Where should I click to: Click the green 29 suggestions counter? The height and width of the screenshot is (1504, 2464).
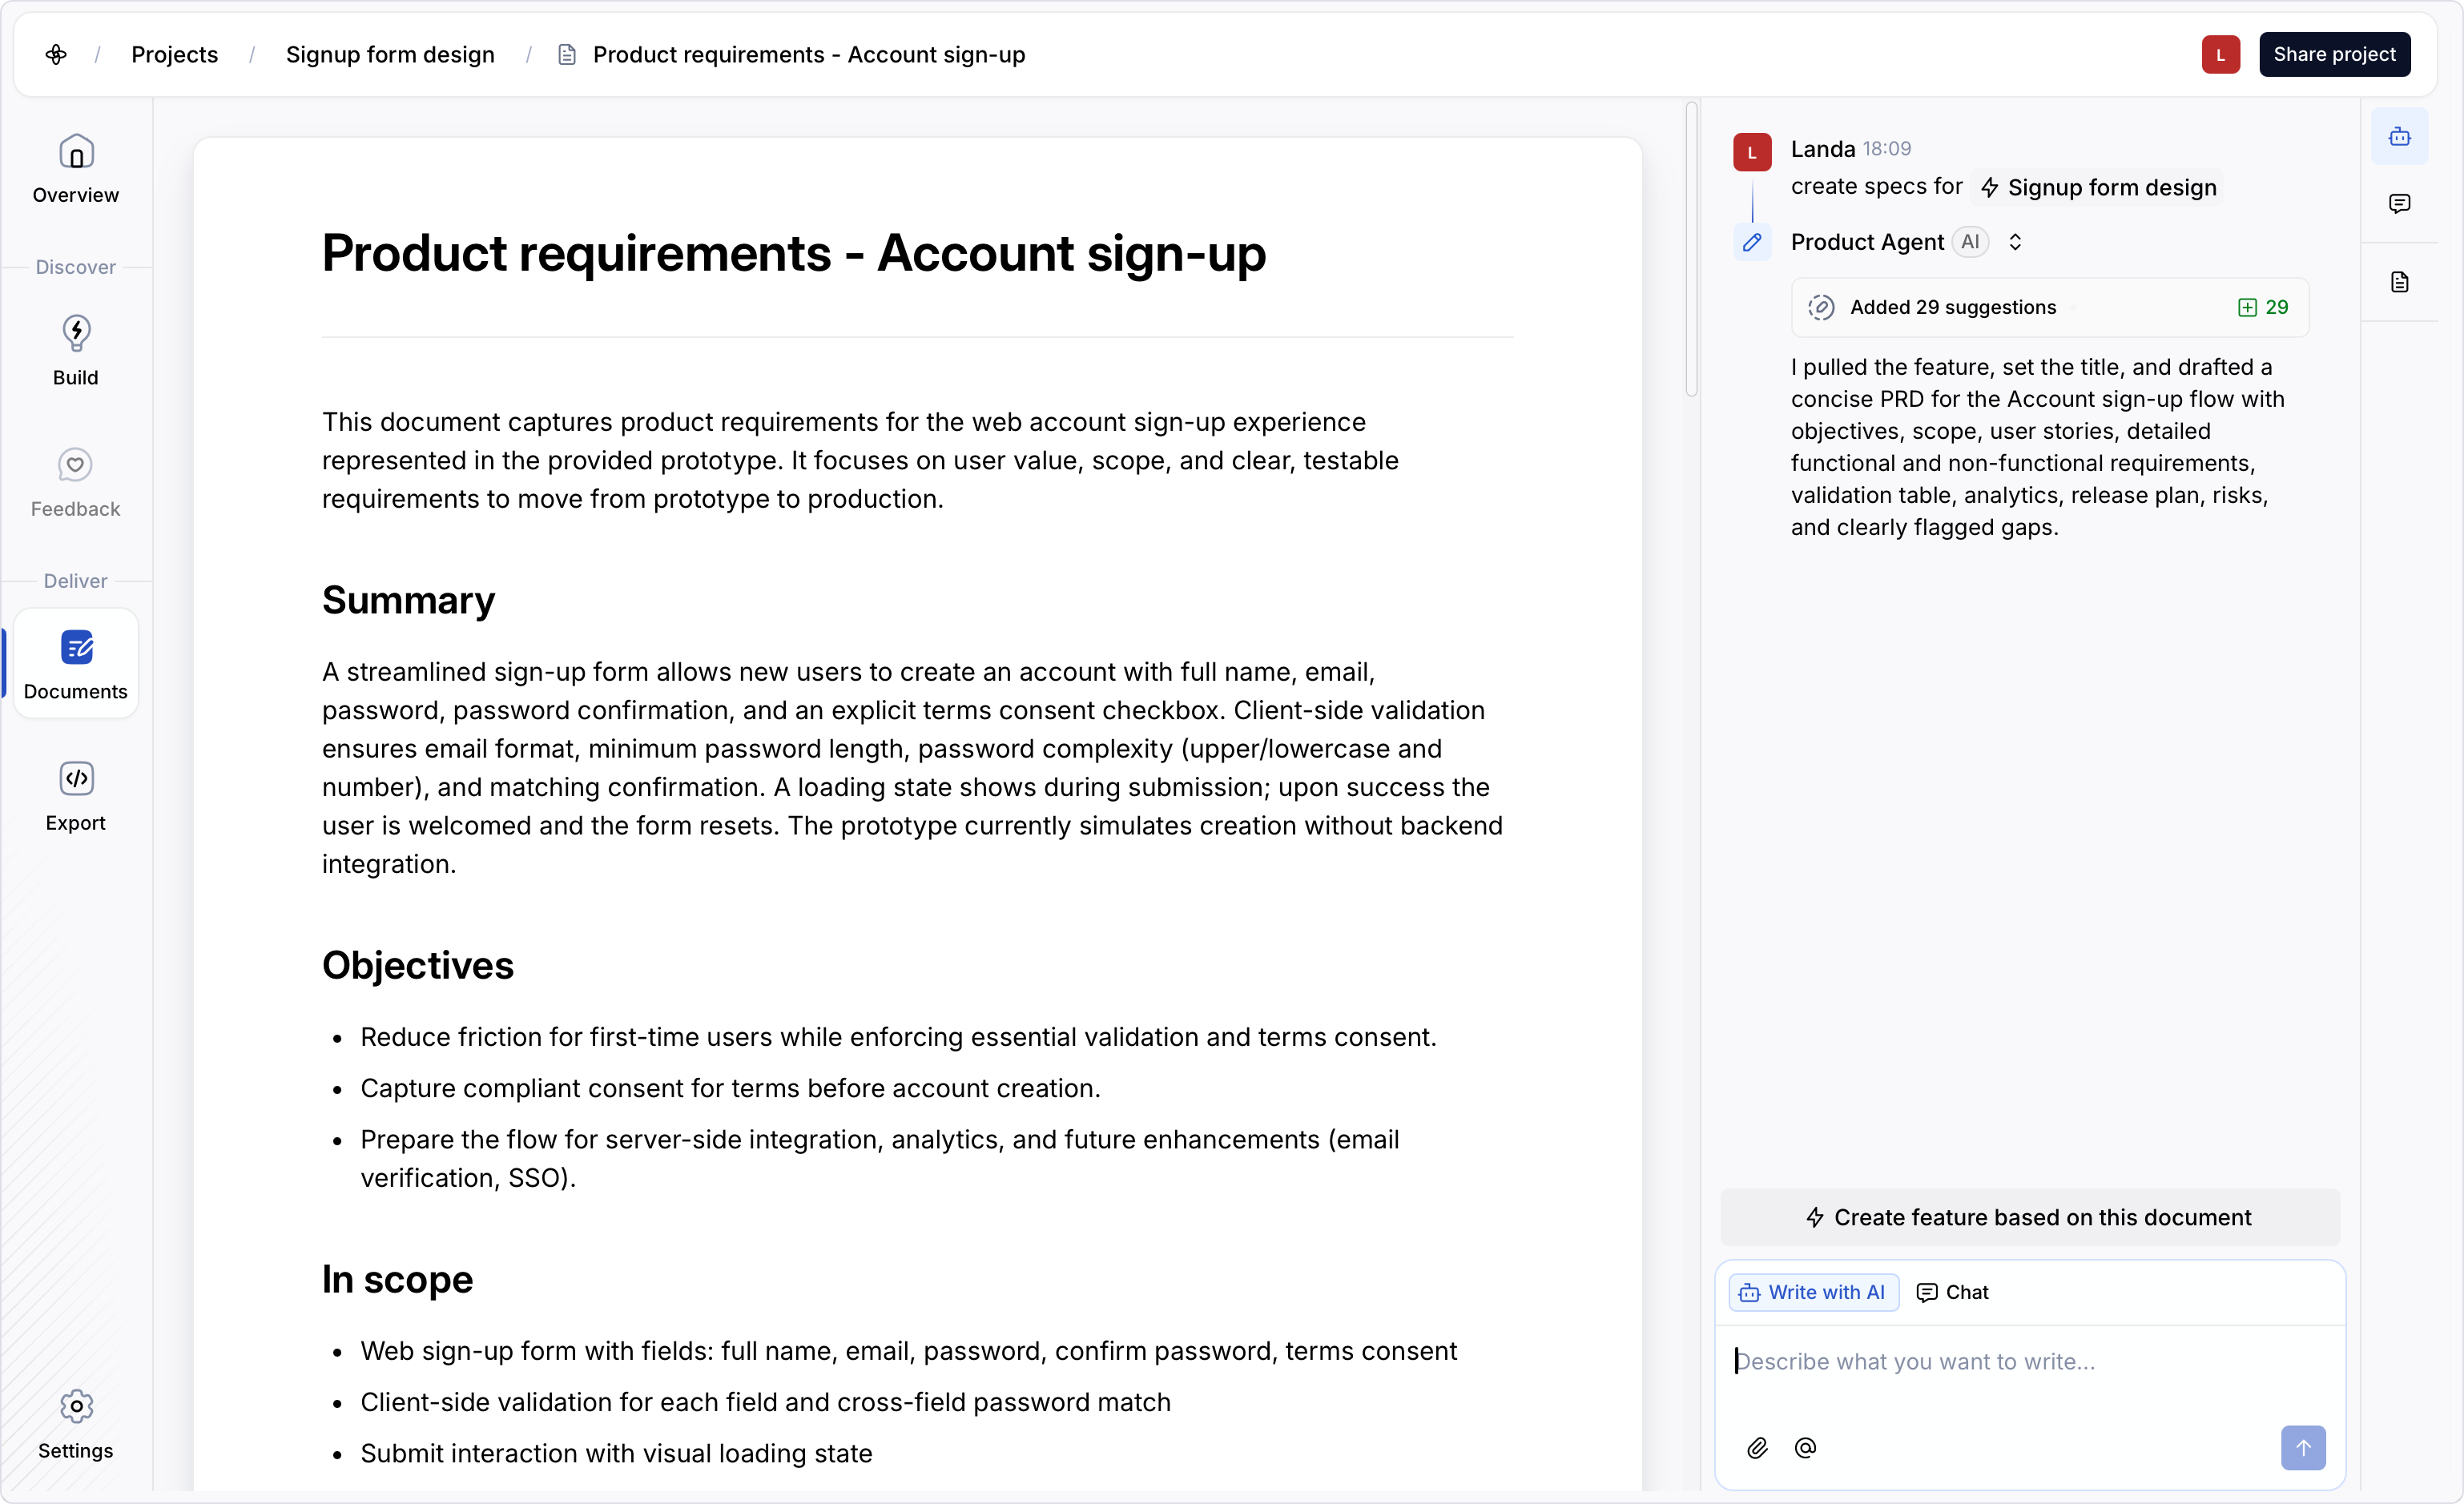coord(2263,307)
